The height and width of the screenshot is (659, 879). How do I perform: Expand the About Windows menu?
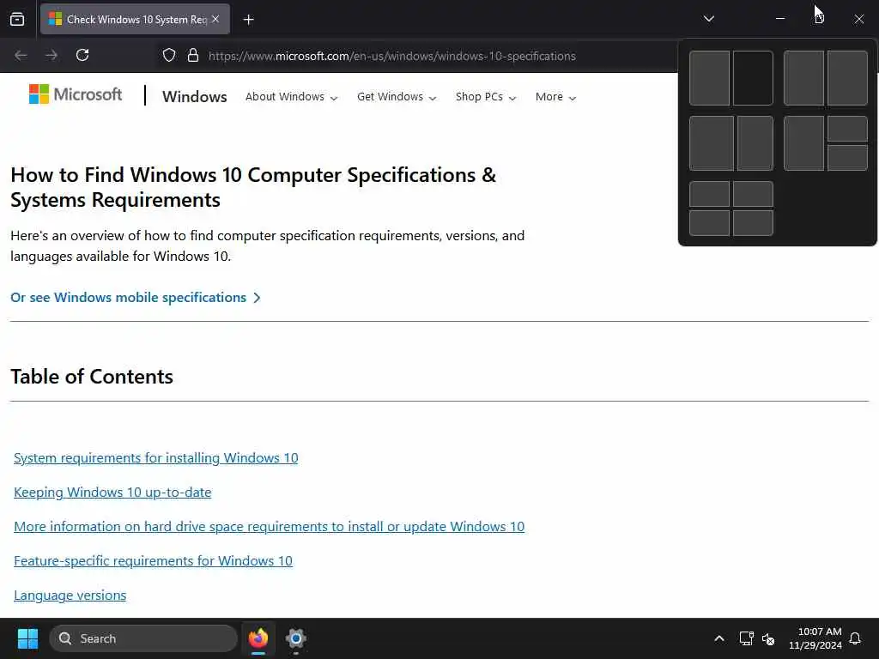pyautogui.click(x=292, y=97)
